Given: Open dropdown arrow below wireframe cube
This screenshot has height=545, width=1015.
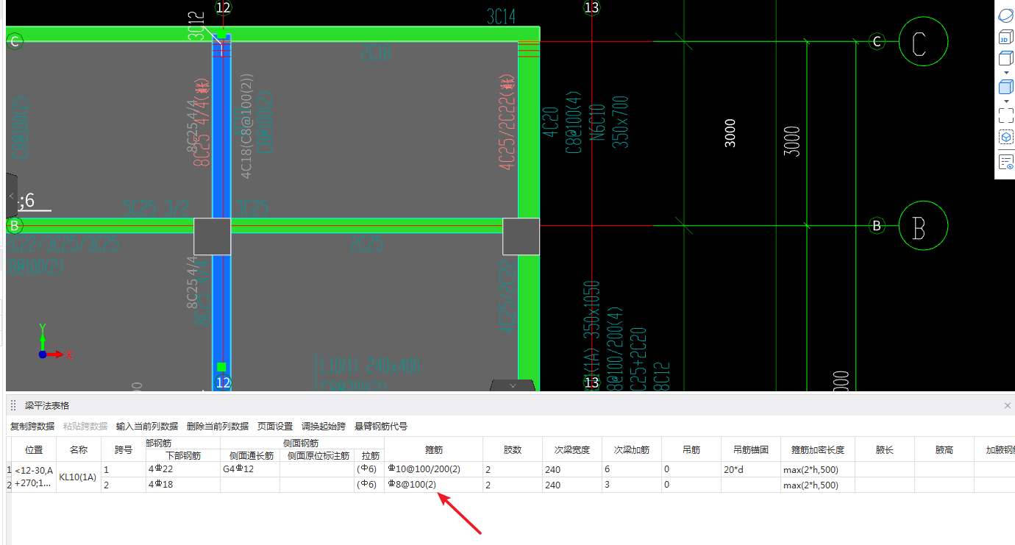Looking at the screenshot, I should (x=1005, y=73).
